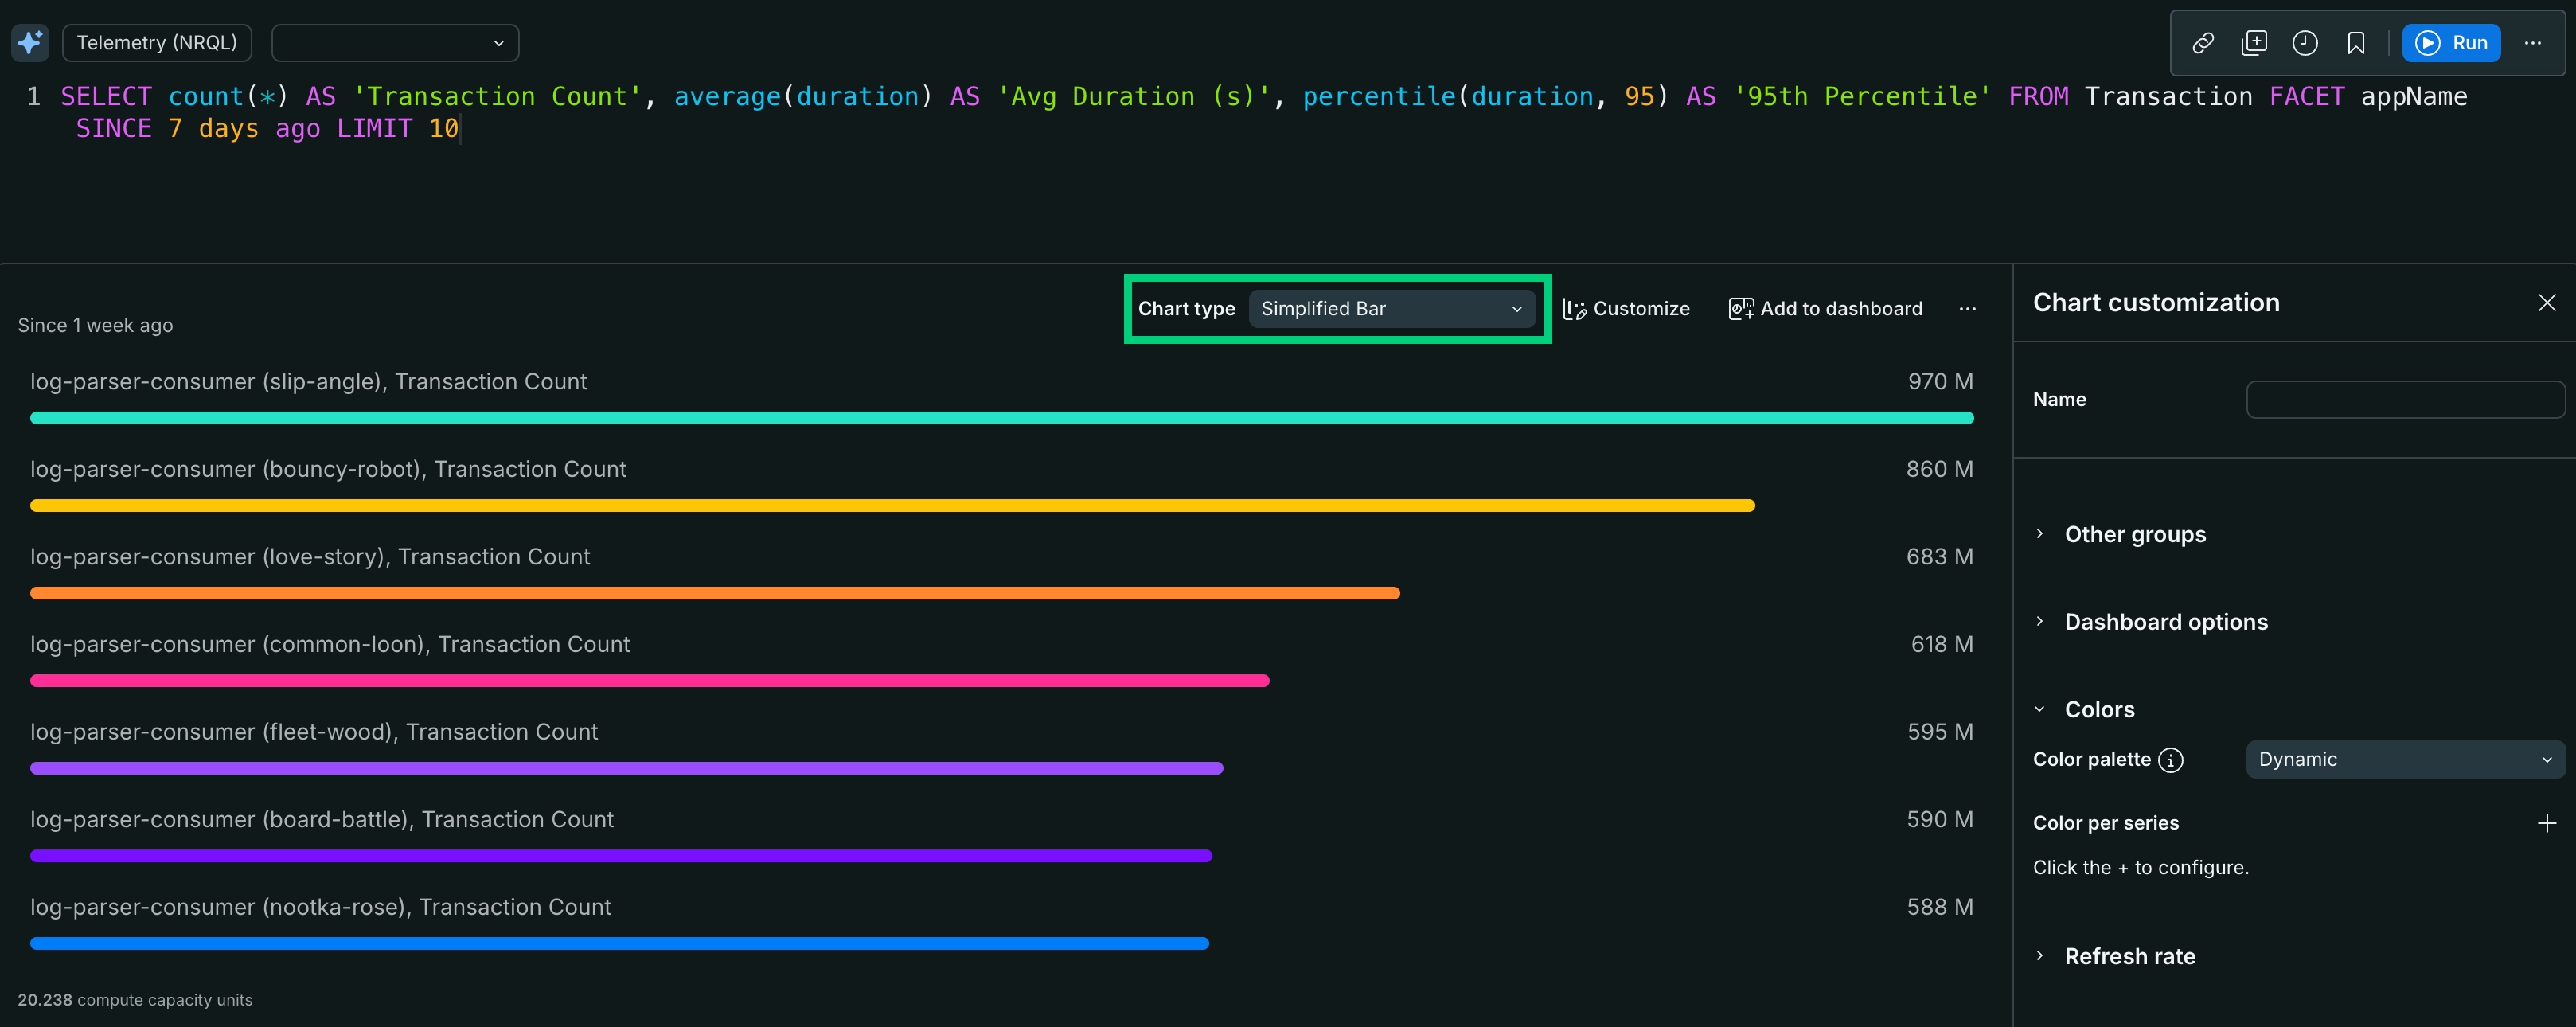Open chart ellipsis menu beside Add to dashboard
The image size is (2576, 1027).
(1967, 309)
